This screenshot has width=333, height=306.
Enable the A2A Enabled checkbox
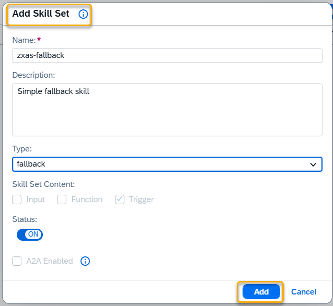tap(17, 261)
